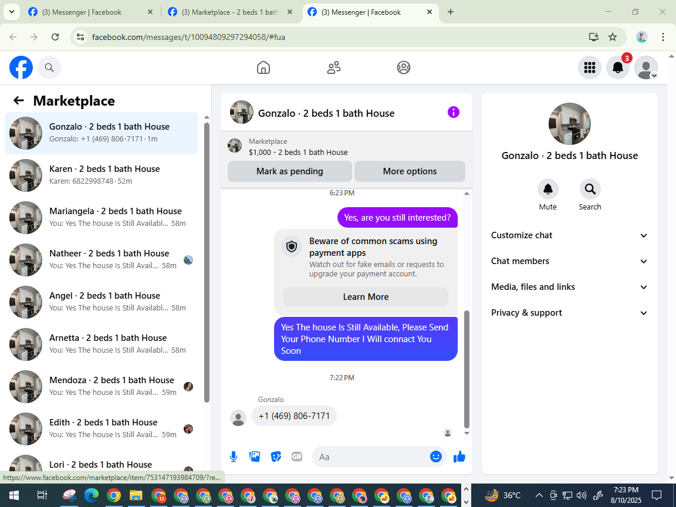Open the account profile avatar menu

click(x=646, y=67)
